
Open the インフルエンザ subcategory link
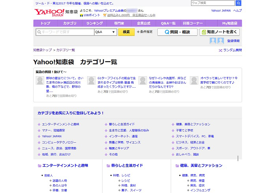pyautogui.click(x=200, y=190)
